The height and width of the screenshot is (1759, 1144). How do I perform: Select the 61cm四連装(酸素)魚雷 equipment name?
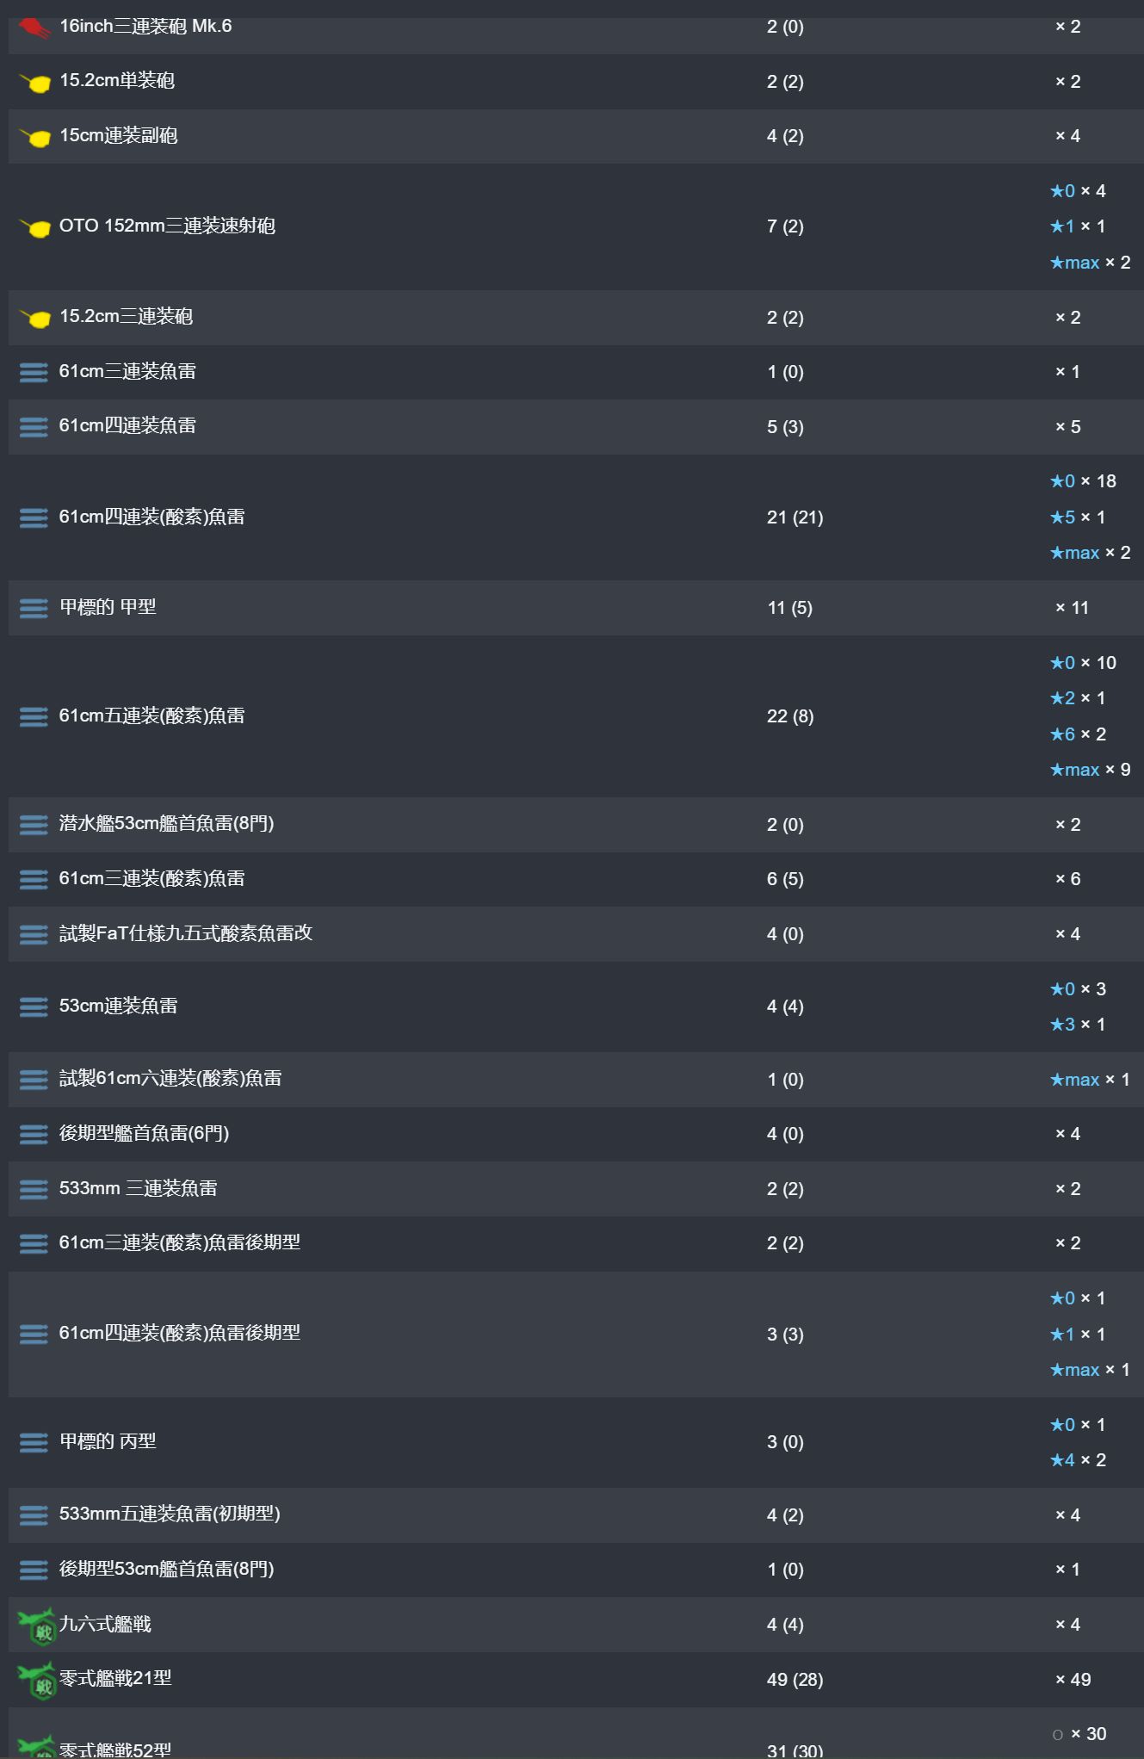pyautogui.click(x=152, y=517)
